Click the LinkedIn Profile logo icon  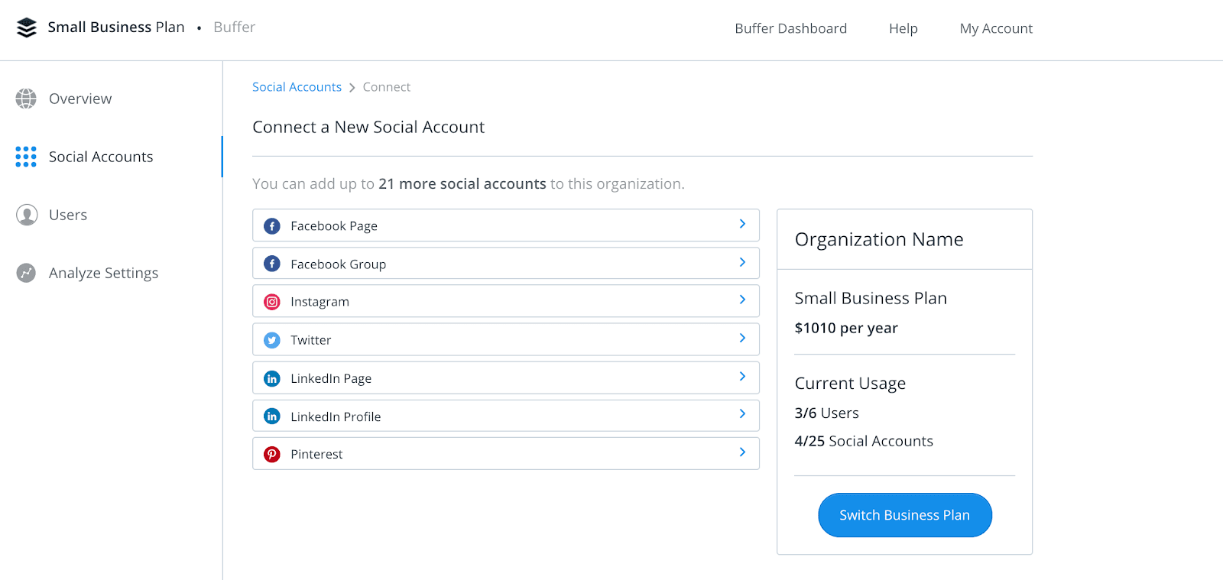[272, 416]
